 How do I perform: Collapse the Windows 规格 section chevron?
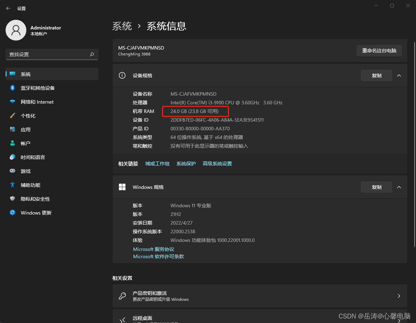tap(399, 187)
